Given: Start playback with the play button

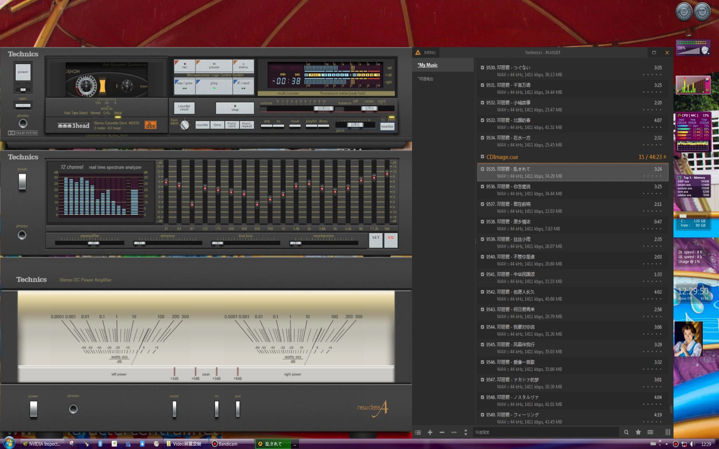Looking at the screenshot, I should [214, 86].
